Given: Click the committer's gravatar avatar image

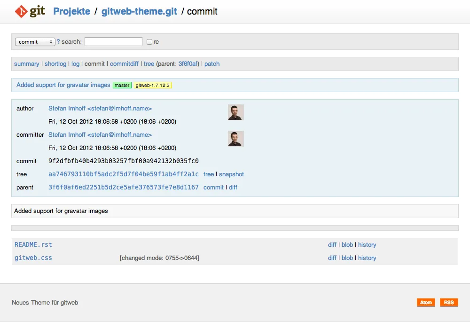Looking at the screenshot, I should (235, 139).
